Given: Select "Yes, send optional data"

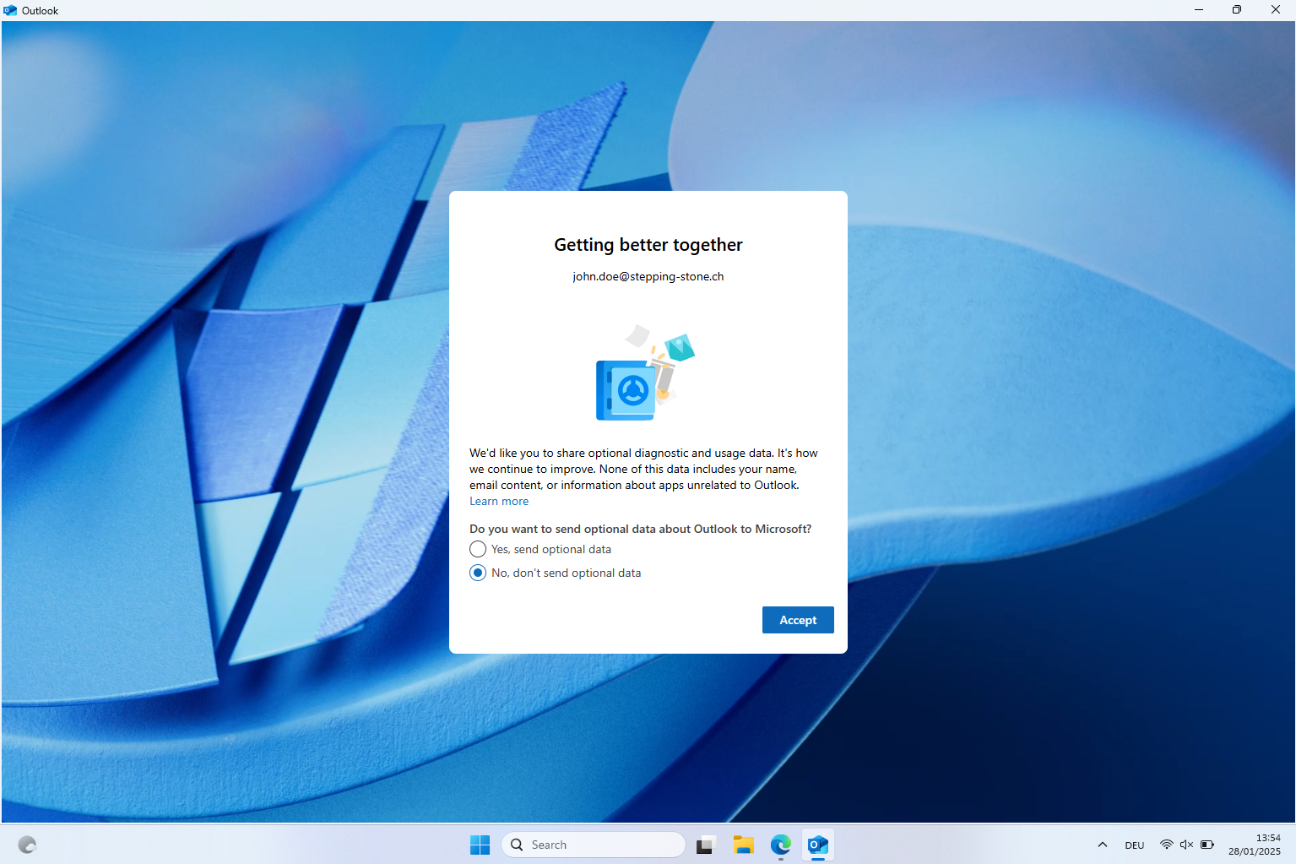Looking at the screenshot, I should coord(478,549).
